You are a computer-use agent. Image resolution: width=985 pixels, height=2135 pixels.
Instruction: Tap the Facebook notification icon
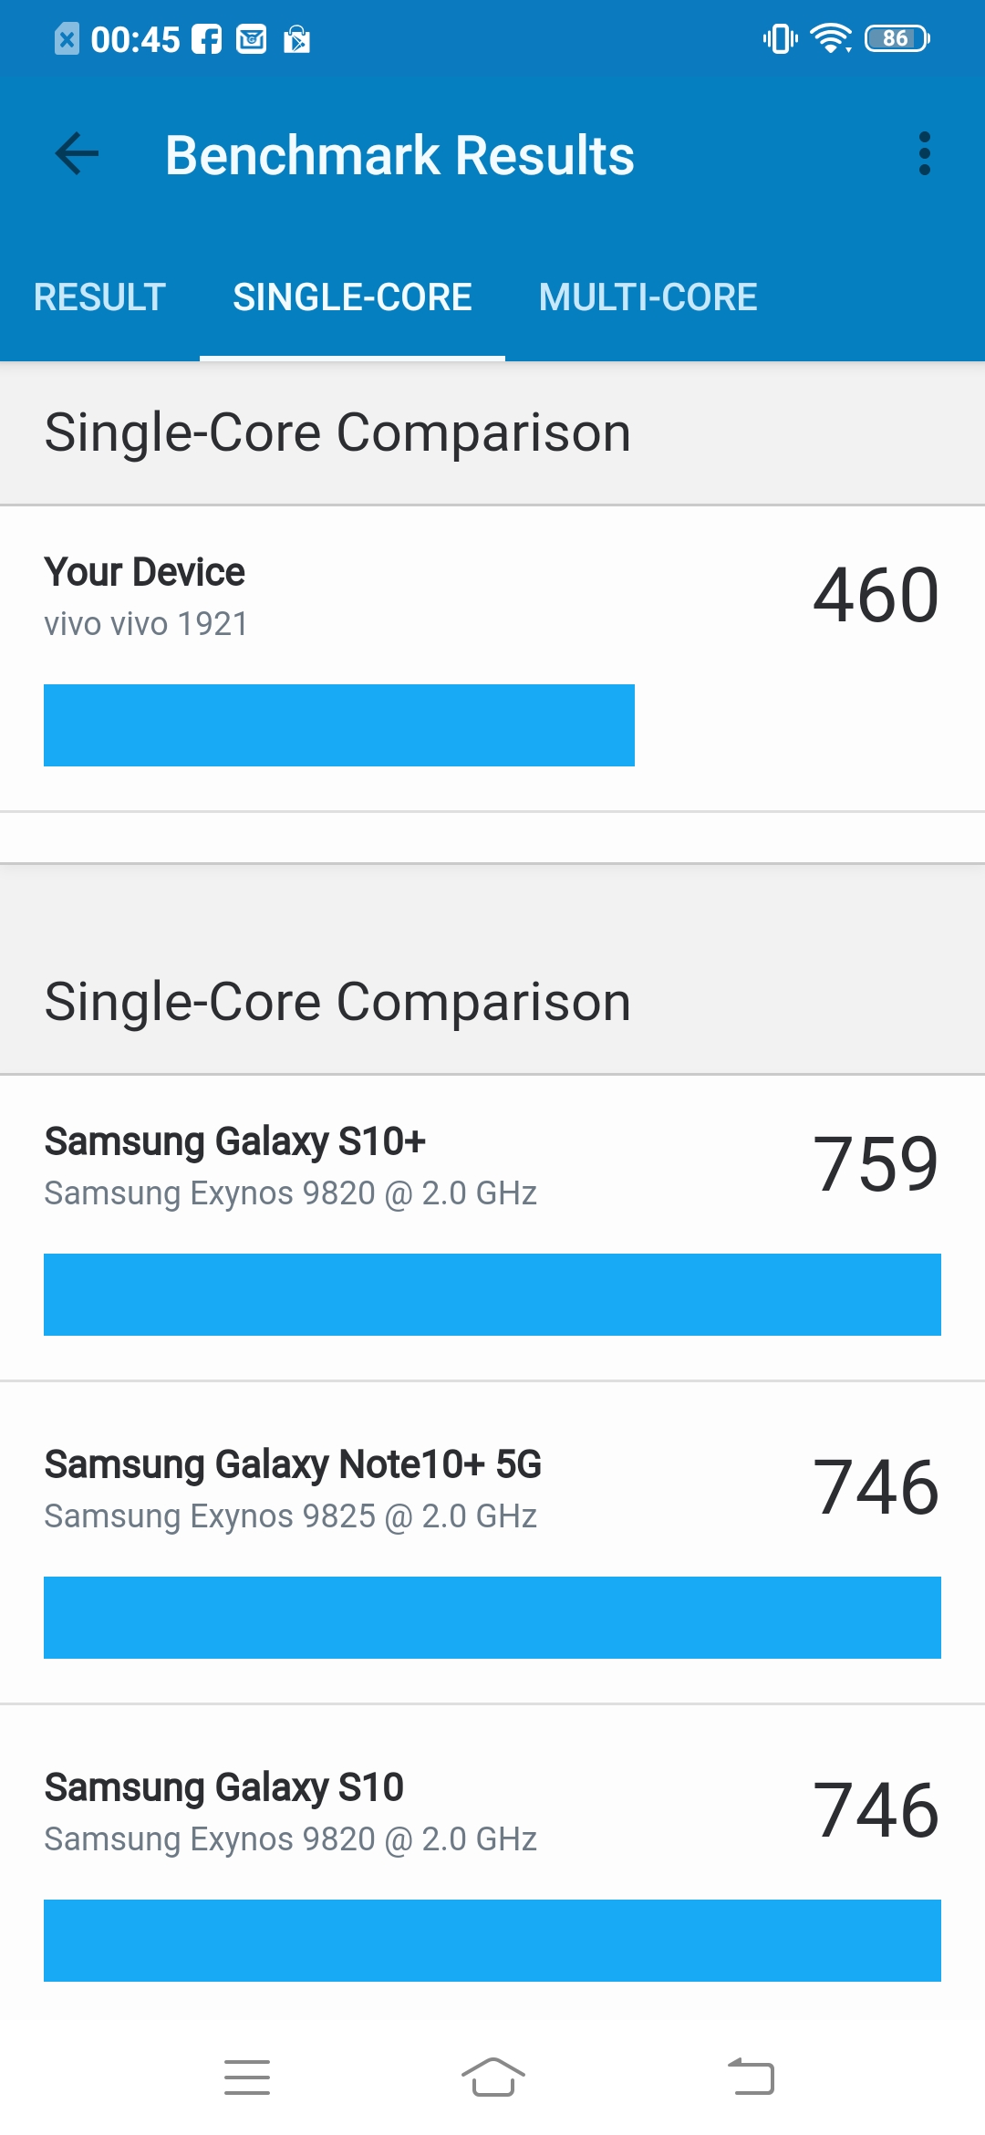tap(206, 39)
